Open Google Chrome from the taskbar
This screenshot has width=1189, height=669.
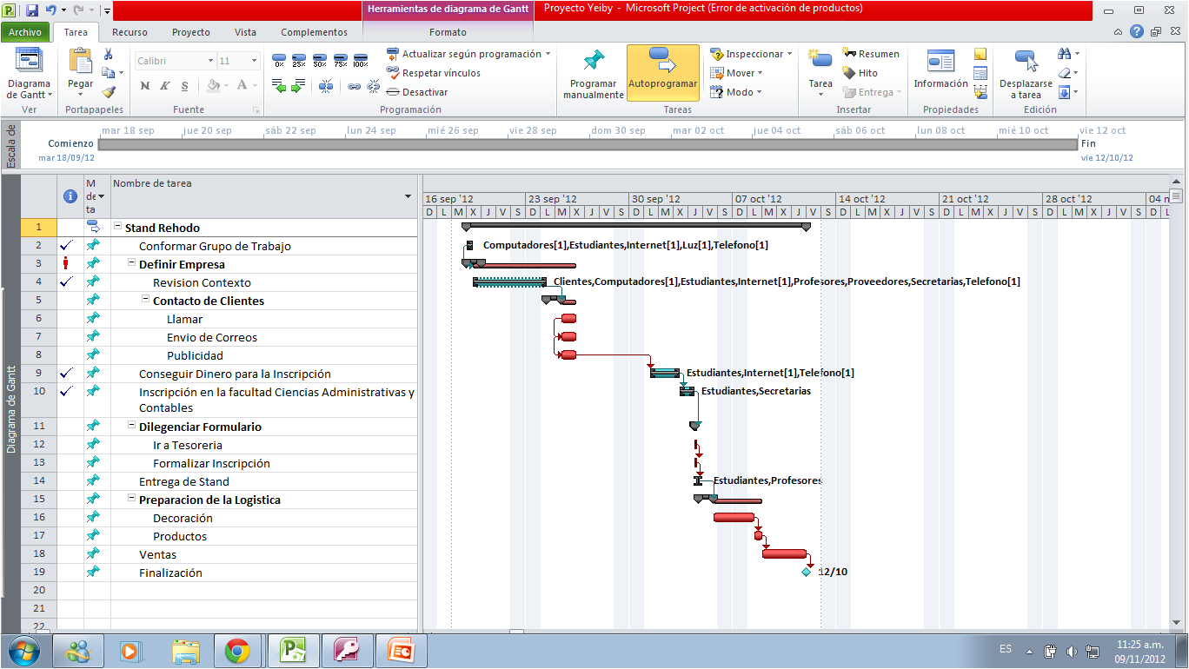point(239,650)
